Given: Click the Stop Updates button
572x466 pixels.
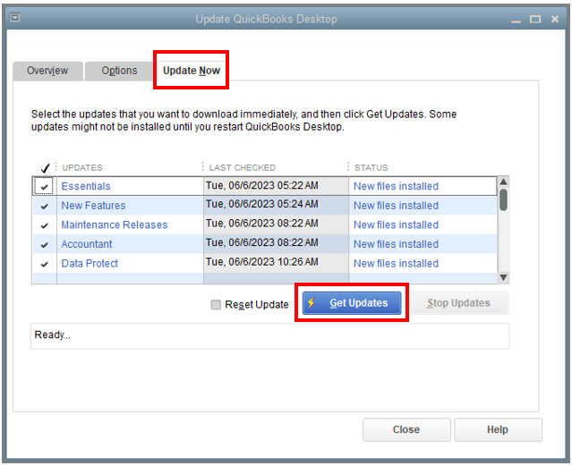Looking at the screenshot, I should [459, 303].
